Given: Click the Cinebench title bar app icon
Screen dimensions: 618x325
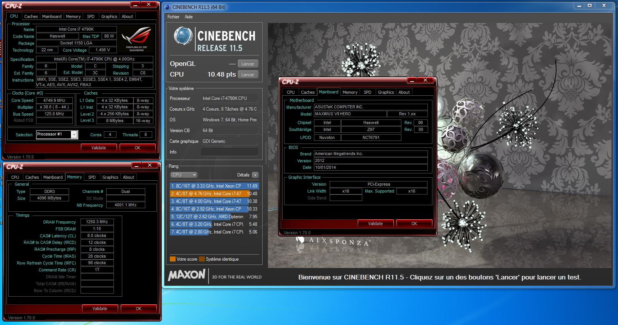Looking at the screenshot, I should click(168, 7).
